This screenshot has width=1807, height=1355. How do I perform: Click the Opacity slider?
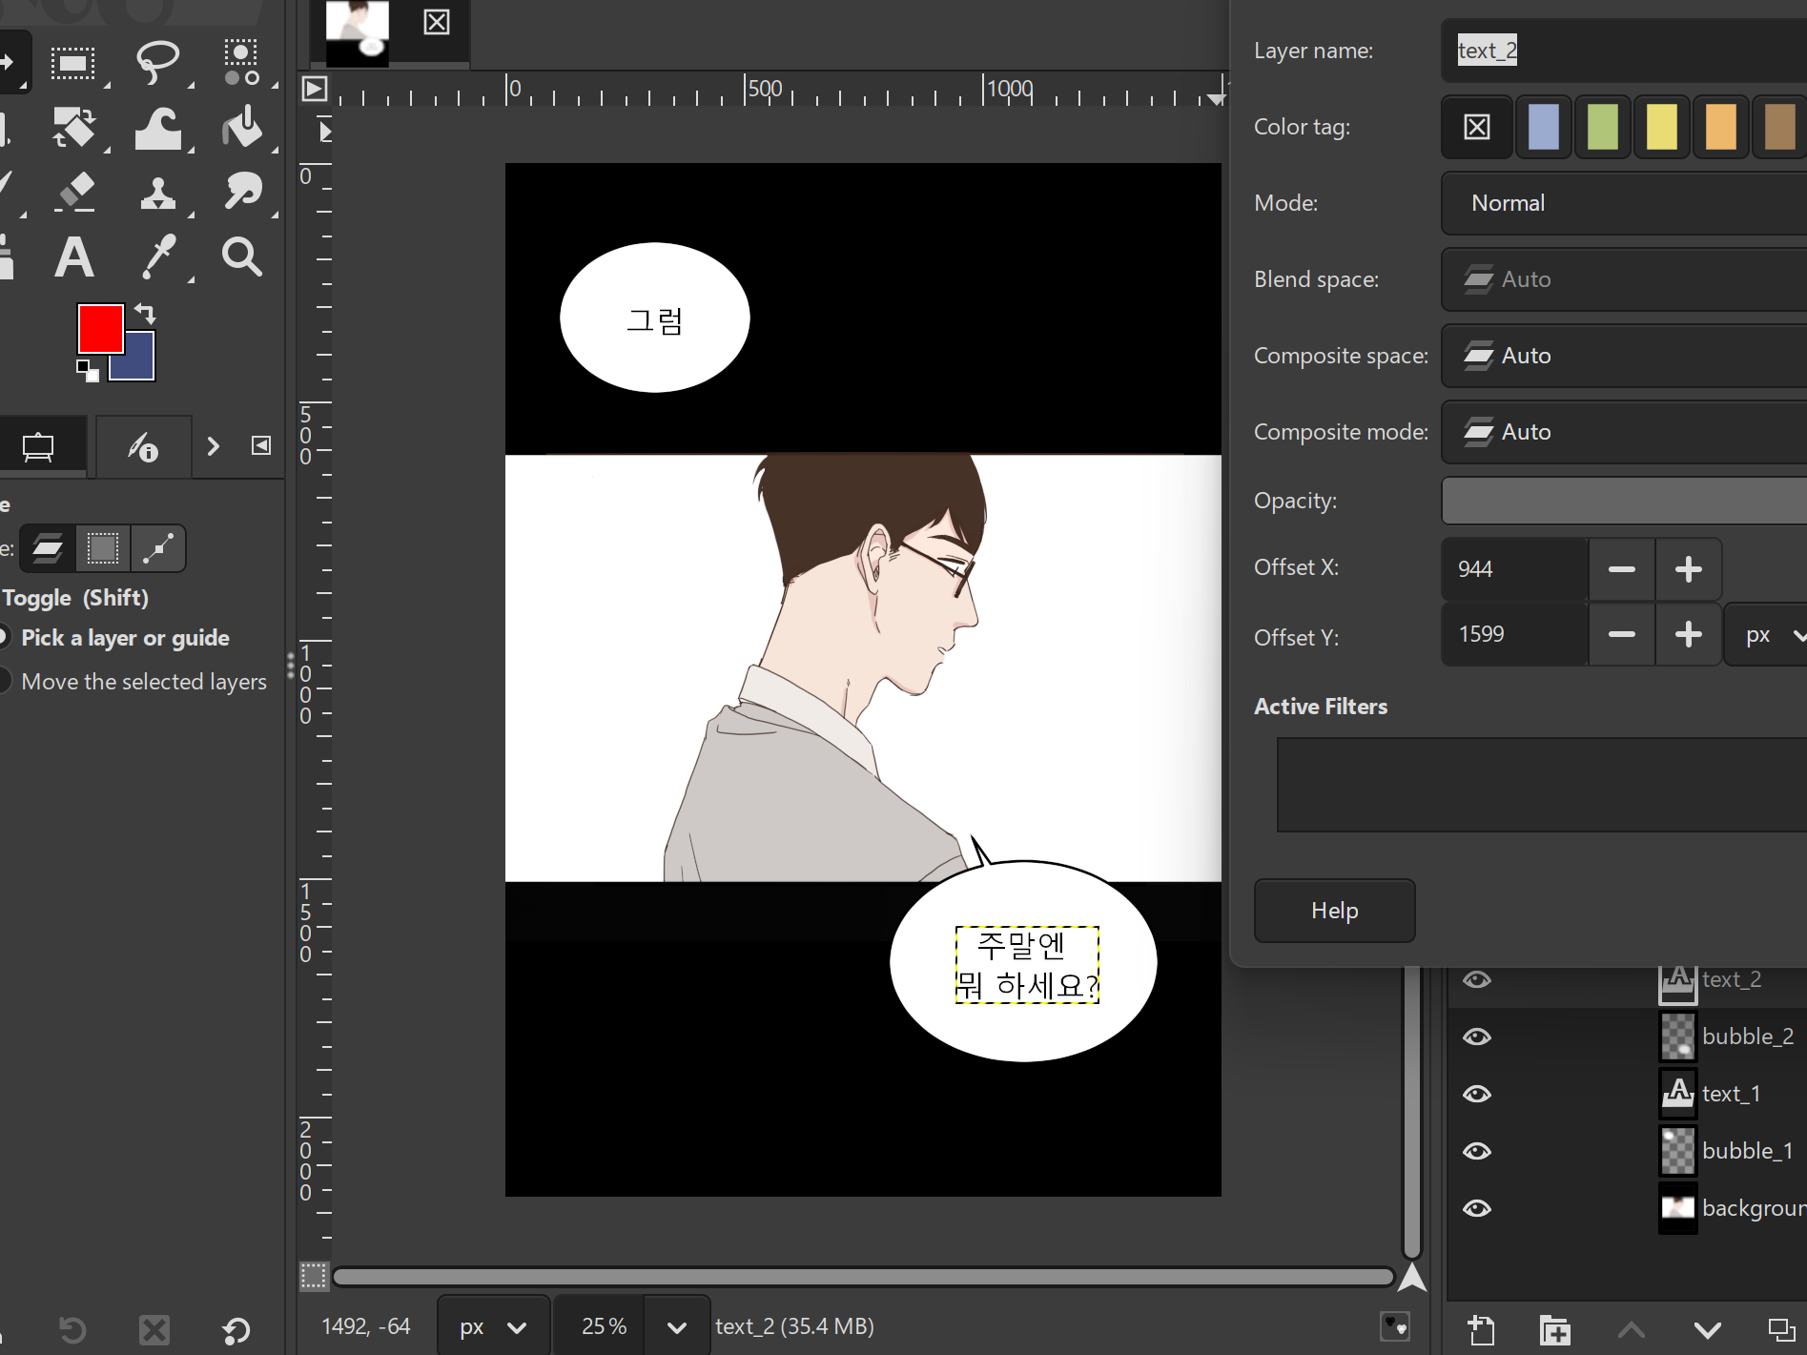pos(1624,501)
